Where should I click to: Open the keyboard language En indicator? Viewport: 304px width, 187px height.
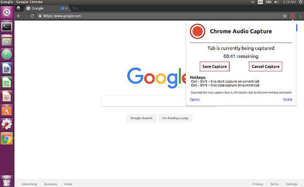(260, 2)
